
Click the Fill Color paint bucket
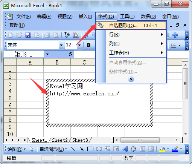[162, 149]
